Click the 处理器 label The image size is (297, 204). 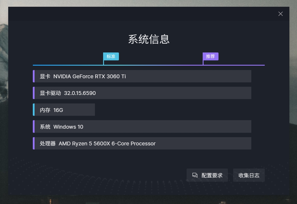pos(48,144)
